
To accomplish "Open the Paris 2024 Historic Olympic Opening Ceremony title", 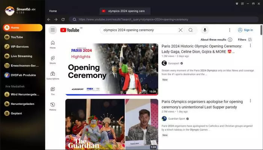I will [x=202, y=49].
